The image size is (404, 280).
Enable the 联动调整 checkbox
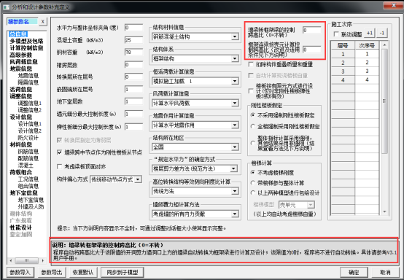pos(336,34)
